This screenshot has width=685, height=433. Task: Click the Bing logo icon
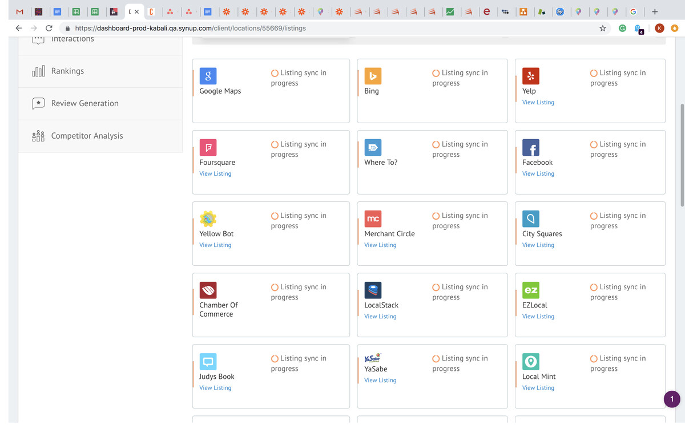[x=373, y=76]
